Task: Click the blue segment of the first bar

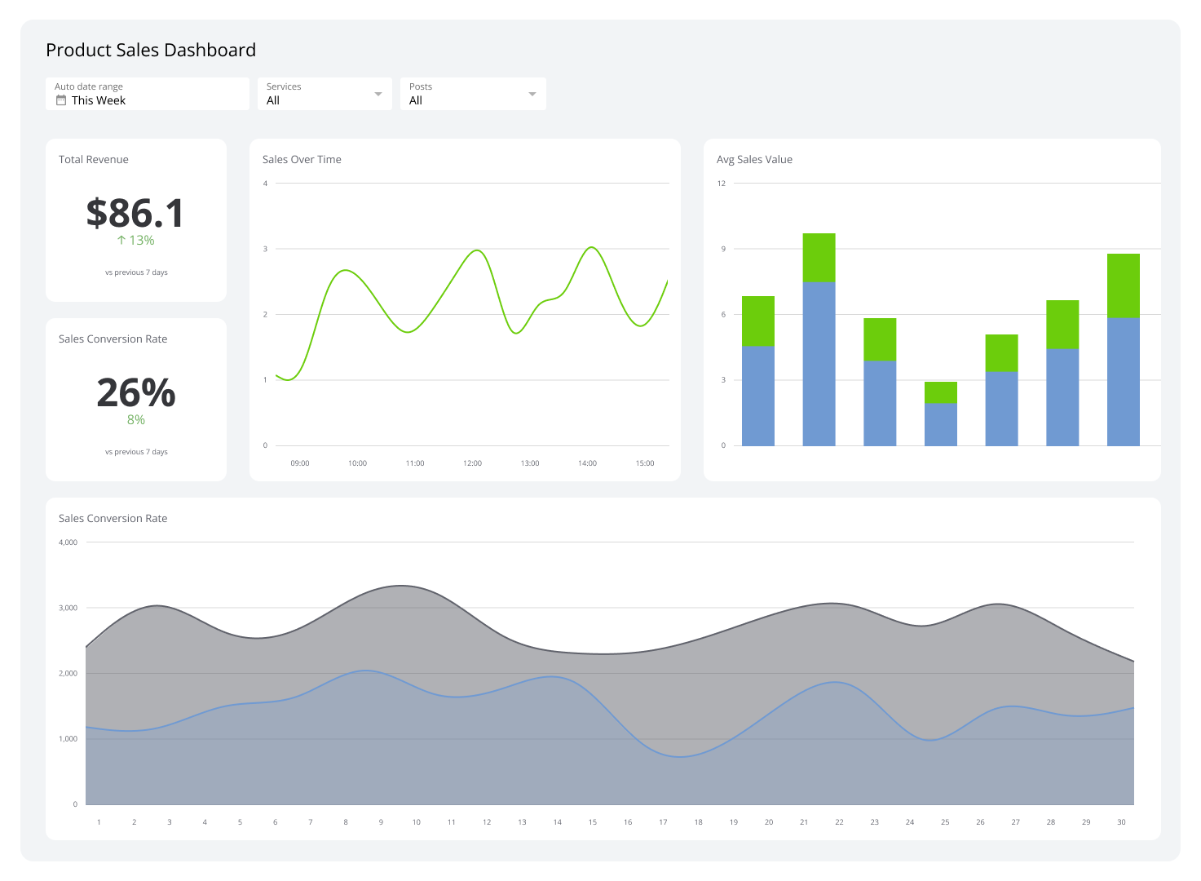Action: tap(757, 396)
